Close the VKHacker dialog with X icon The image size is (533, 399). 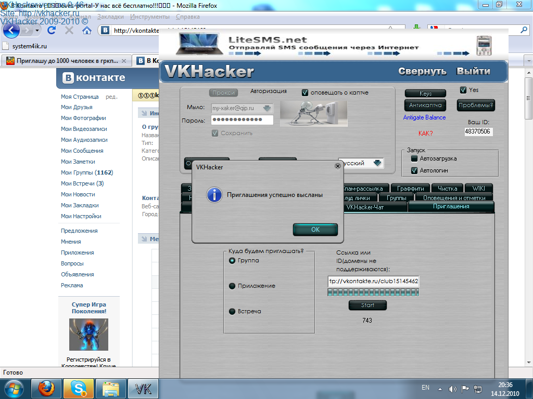337,166
